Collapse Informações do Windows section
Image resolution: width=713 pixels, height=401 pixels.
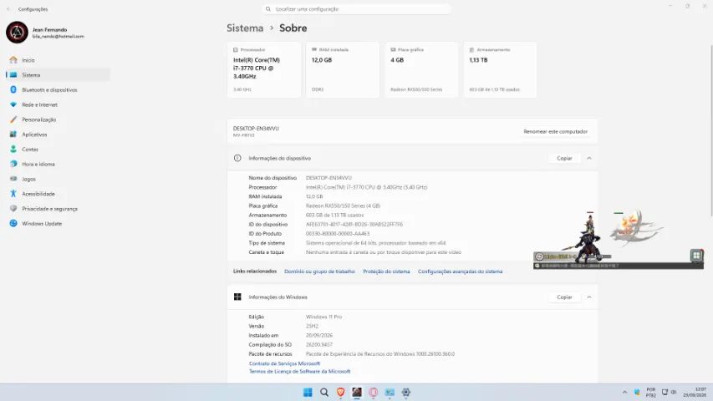(x=589, y=297)
